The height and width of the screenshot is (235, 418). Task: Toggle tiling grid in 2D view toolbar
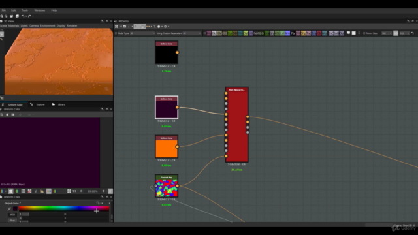pyautogui.click(x=24, y=191)
